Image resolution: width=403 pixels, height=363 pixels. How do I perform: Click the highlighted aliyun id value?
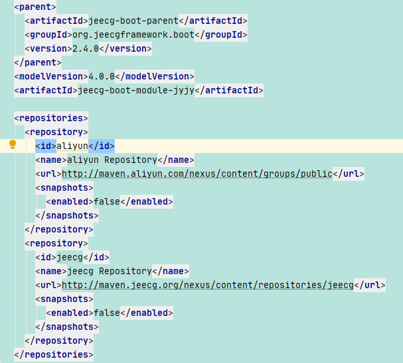72,146
